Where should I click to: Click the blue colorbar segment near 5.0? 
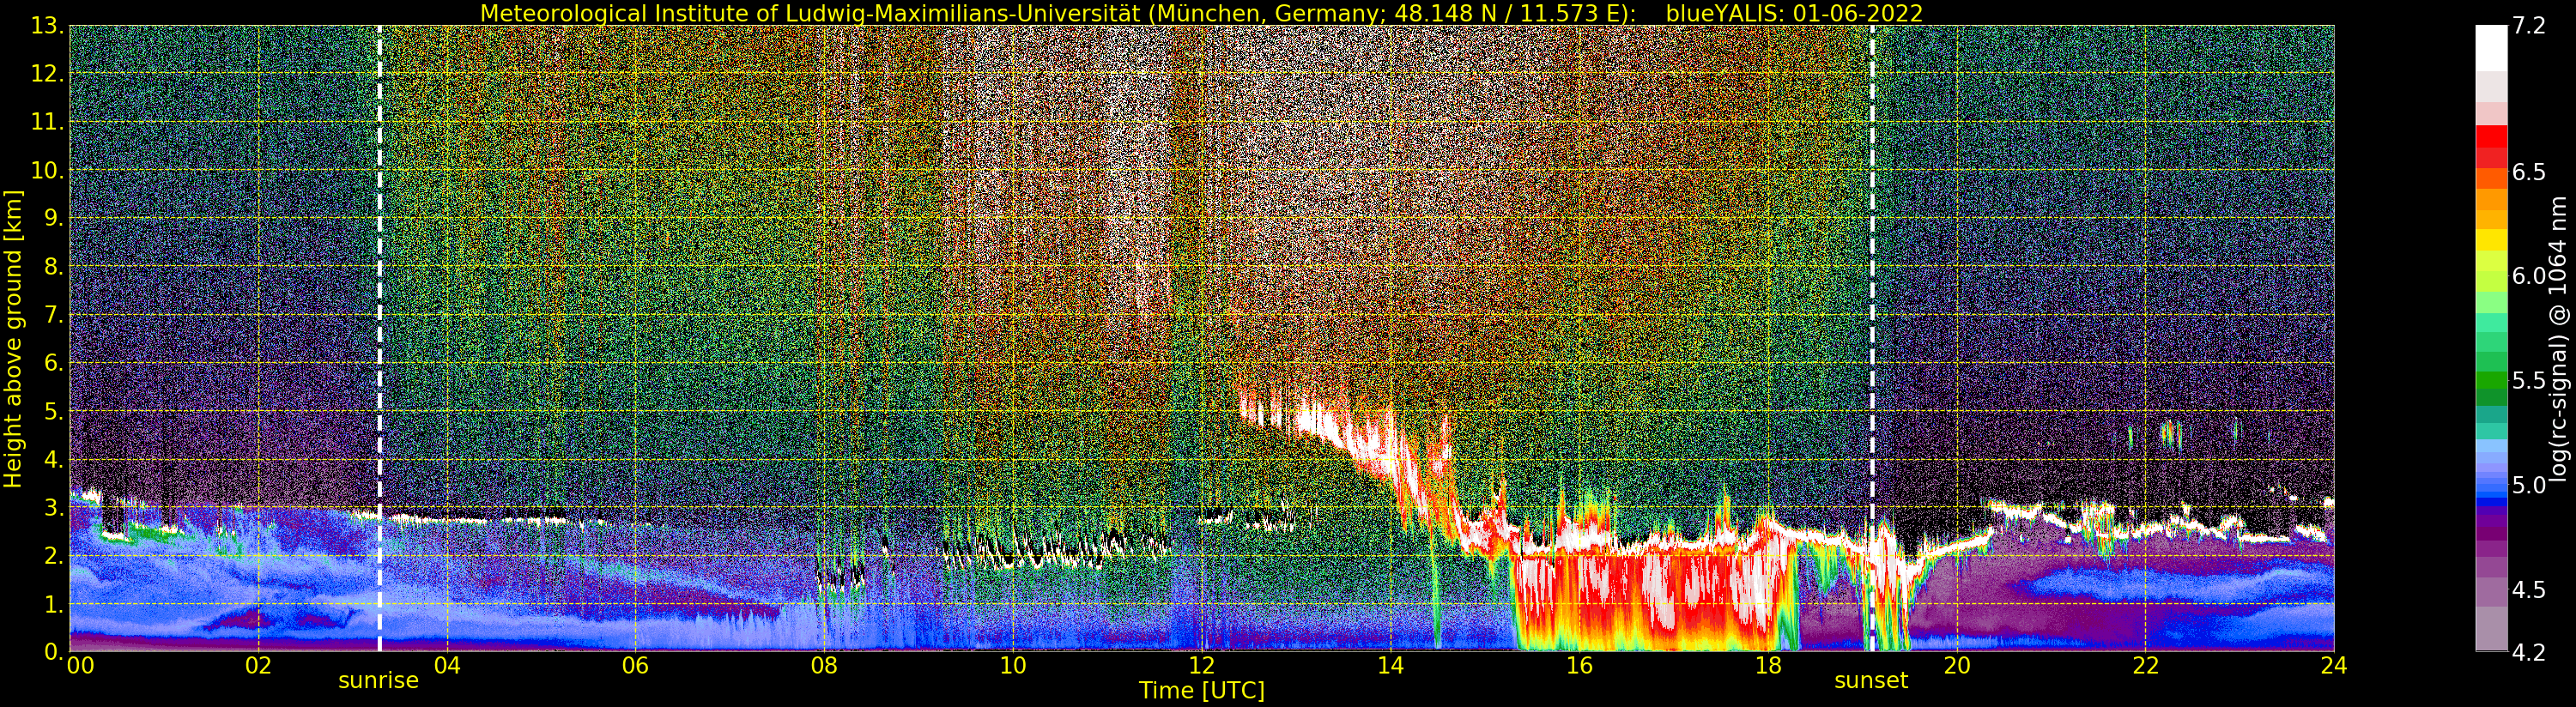[x=2491, y=488]
